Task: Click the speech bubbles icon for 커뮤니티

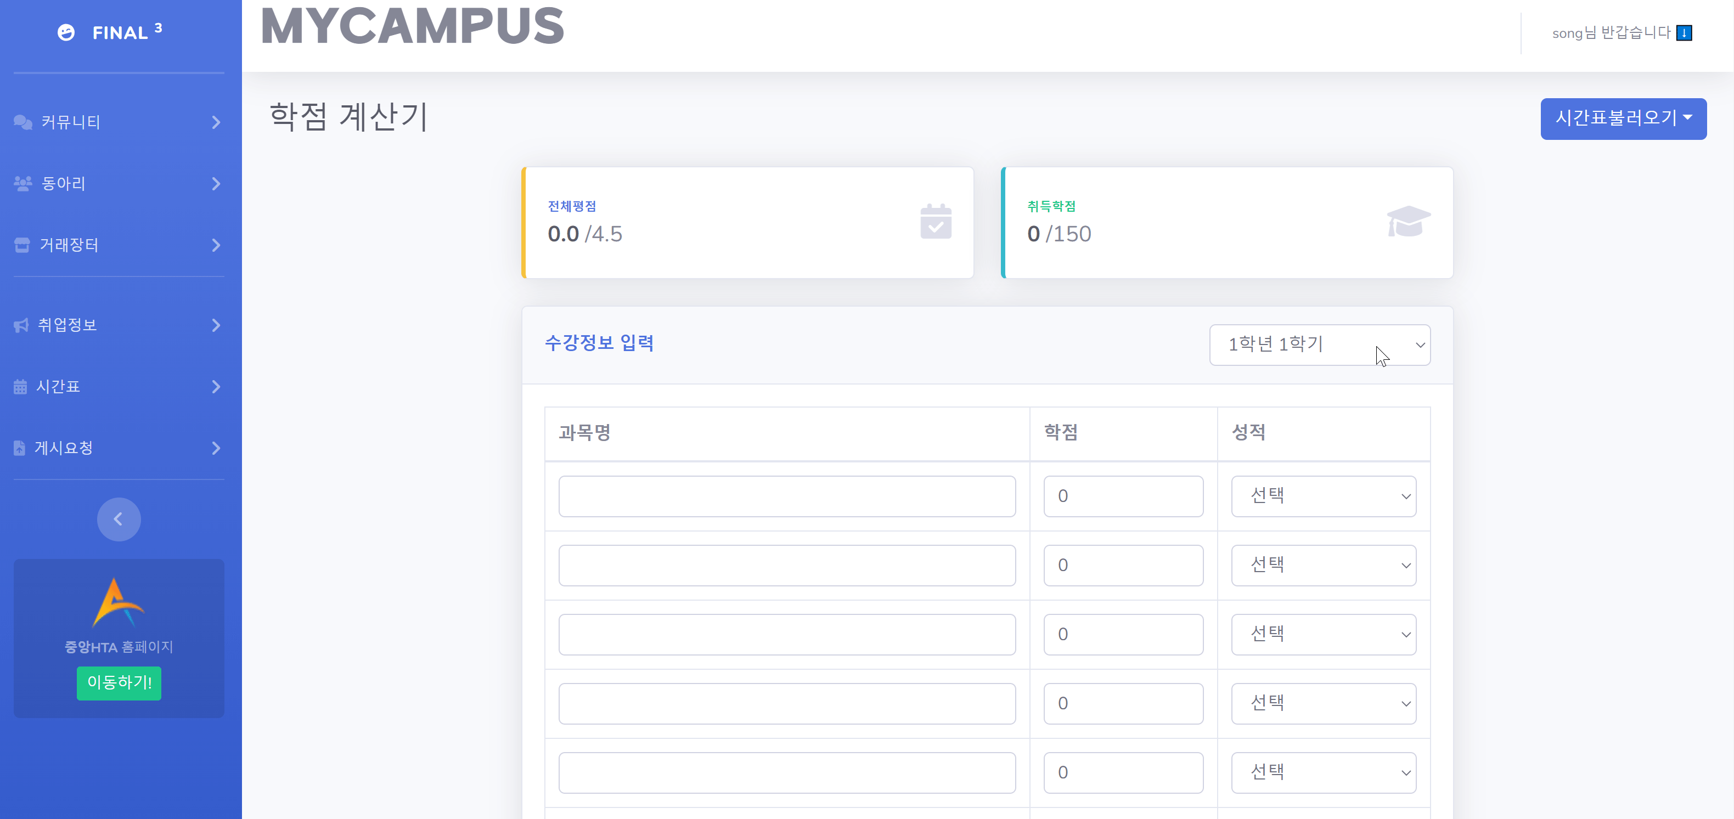Action: pyautogui.click(x=23, y=122)
